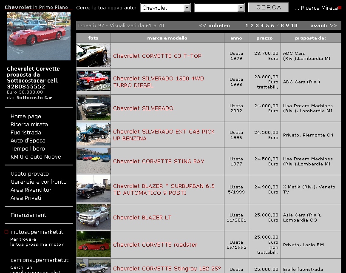Click the red square icon beside Ricerca Mirata
Viewport: 346px width, 273px height.
340,8
